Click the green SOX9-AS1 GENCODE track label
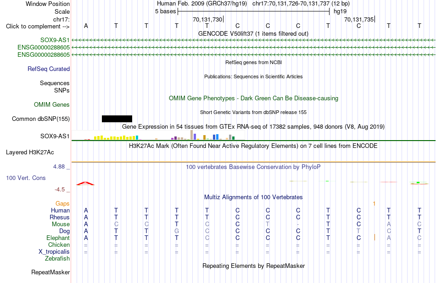Image resolution: width=436 pixels, height=283 pixels. (x=55, y=40)
